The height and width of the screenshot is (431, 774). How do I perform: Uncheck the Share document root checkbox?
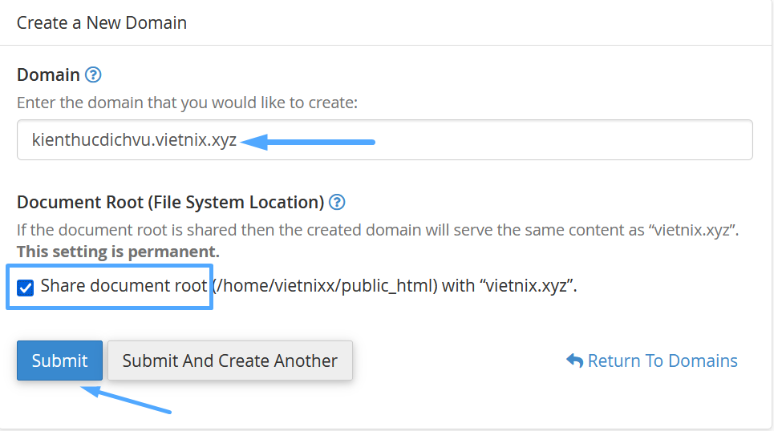click(26, 287)
